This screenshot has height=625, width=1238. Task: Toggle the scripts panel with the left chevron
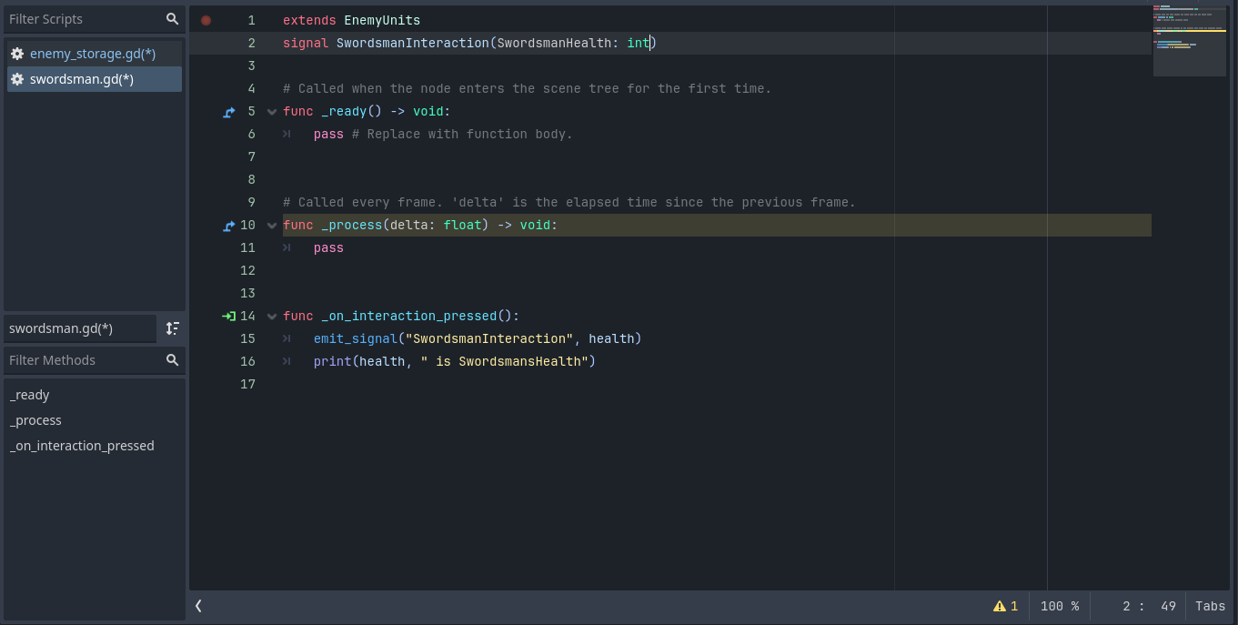198,606
